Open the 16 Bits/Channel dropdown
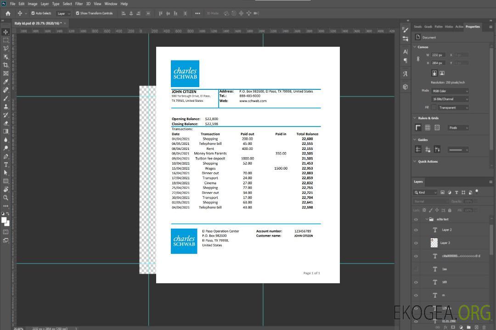Viewport: 496px width, 330px height. click(450, 99)
